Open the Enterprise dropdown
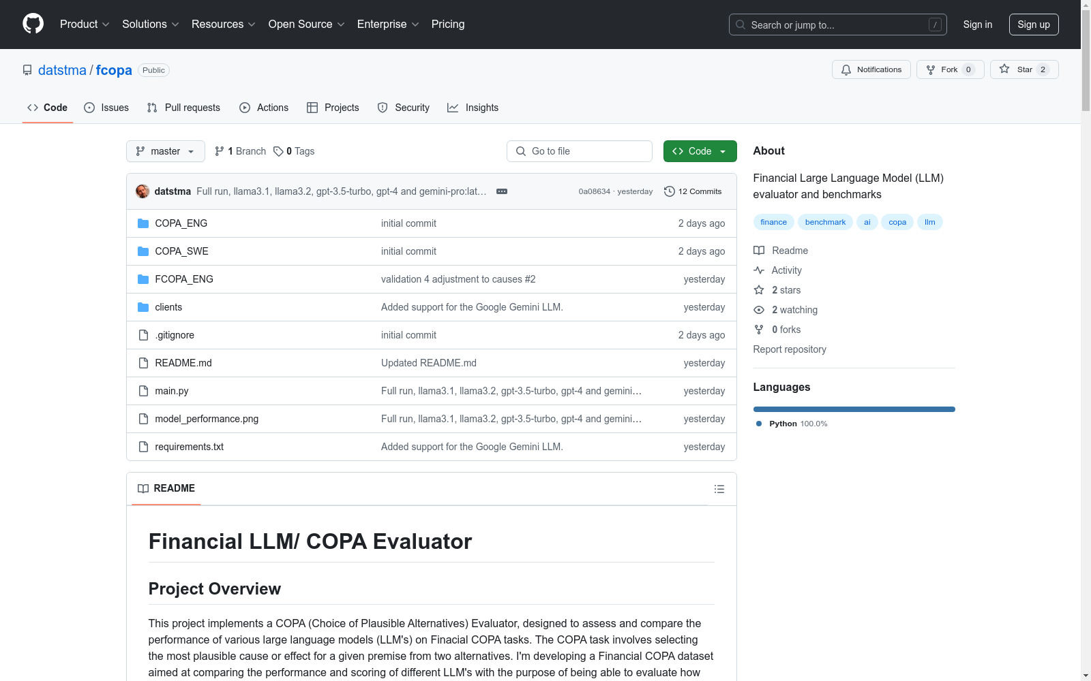This screenshot has height=681, width=1091. tap(388, 25)
